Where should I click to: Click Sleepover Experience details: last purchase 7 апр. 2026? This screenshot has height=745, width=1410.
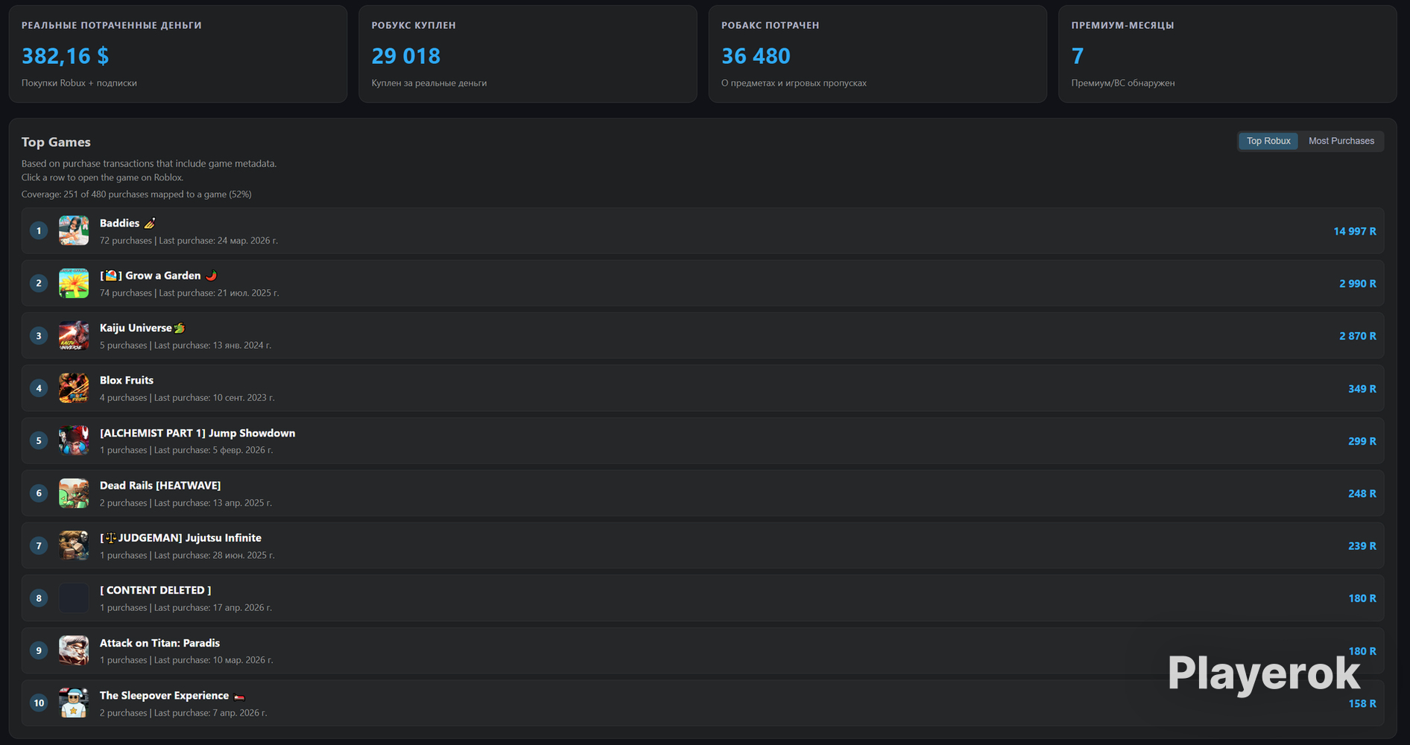pyautogui.click(x=183, y=713)
